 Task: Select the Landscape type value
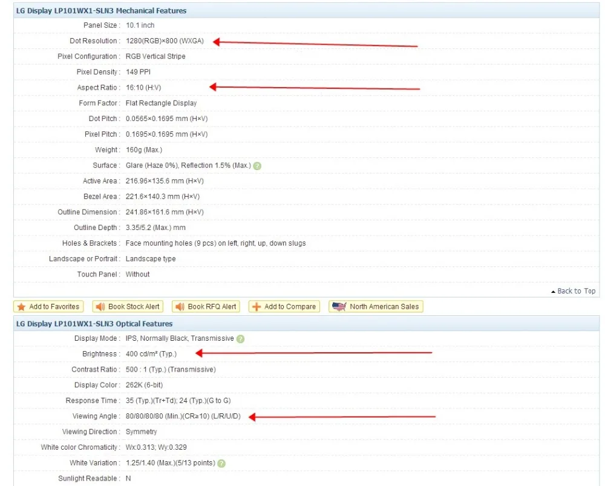pyautogui.click(x=151, y=259)
